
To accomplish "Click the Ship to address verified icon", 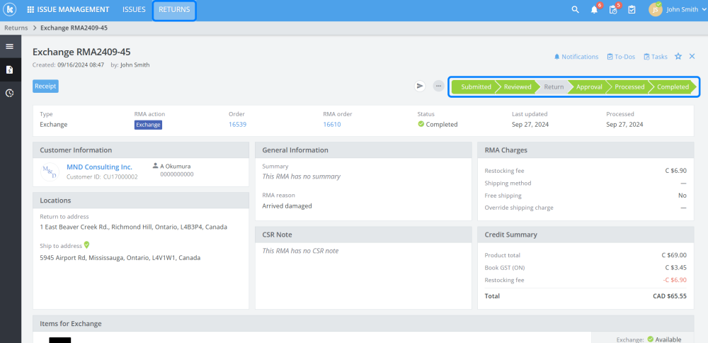I will pyautogui.click(x=86, y=245).
